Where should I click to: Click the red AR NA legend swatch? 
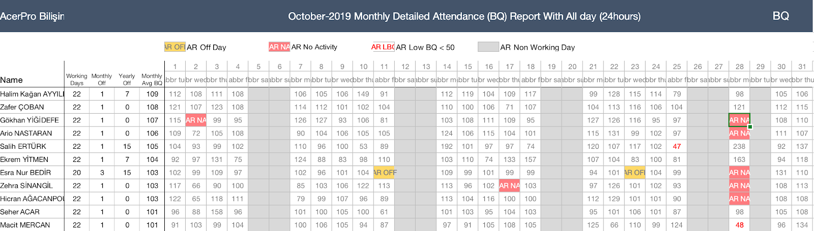pos(279,47)
